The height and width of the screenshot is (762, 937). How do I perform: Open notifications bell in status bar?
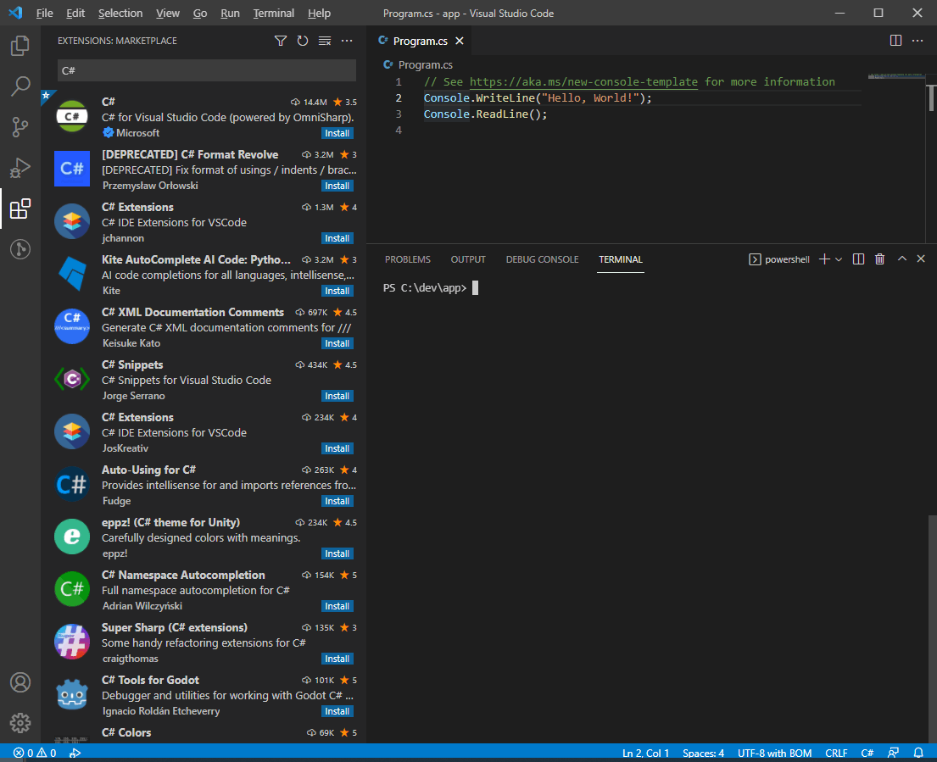(x=918, y=753)
